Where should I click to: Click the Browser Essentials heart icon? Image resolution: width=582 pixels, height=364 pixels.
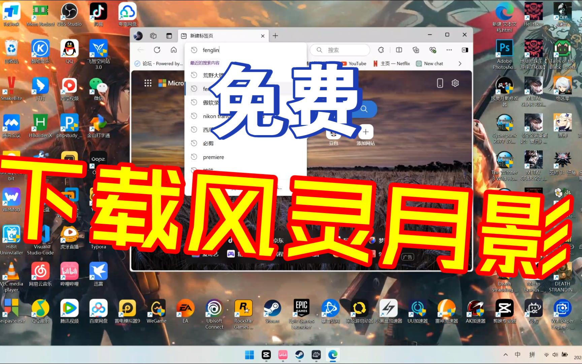pyautogui.click(x=433, y=50)
